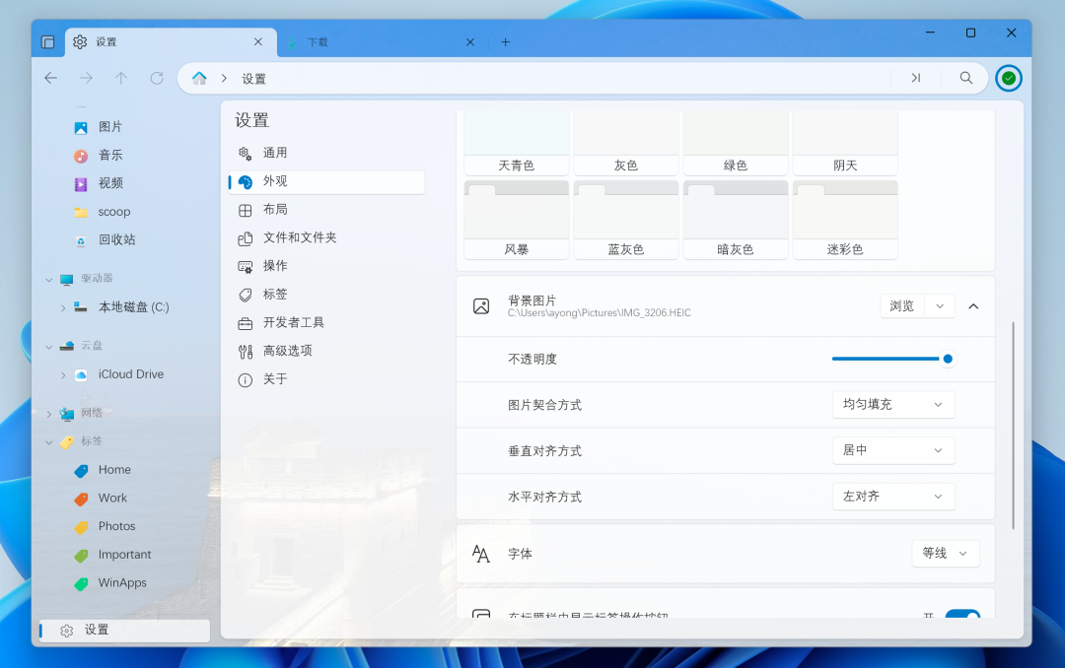Viewport: 1065px width, 668px height.
Task: Collapse the 标签 tags sidebar section
Action: [x=49, y=442]
